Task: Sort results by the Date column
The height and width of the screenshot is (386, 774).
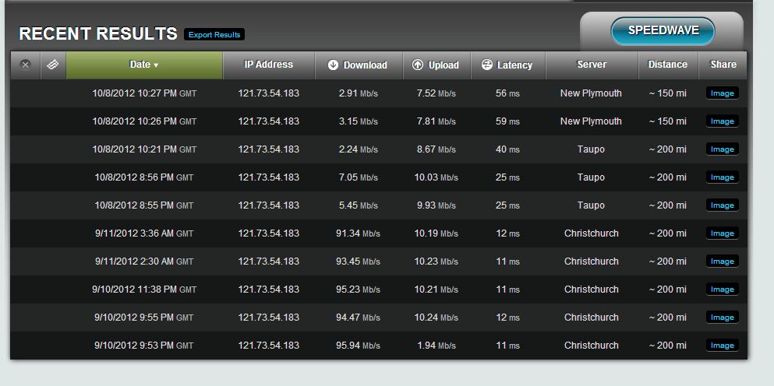Action: click(x=144, y=65)
